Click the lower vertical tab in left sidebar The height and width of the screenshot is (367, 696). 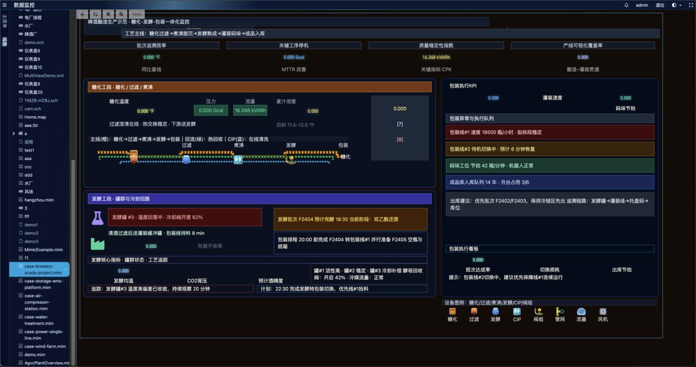(x=4, y=41)
